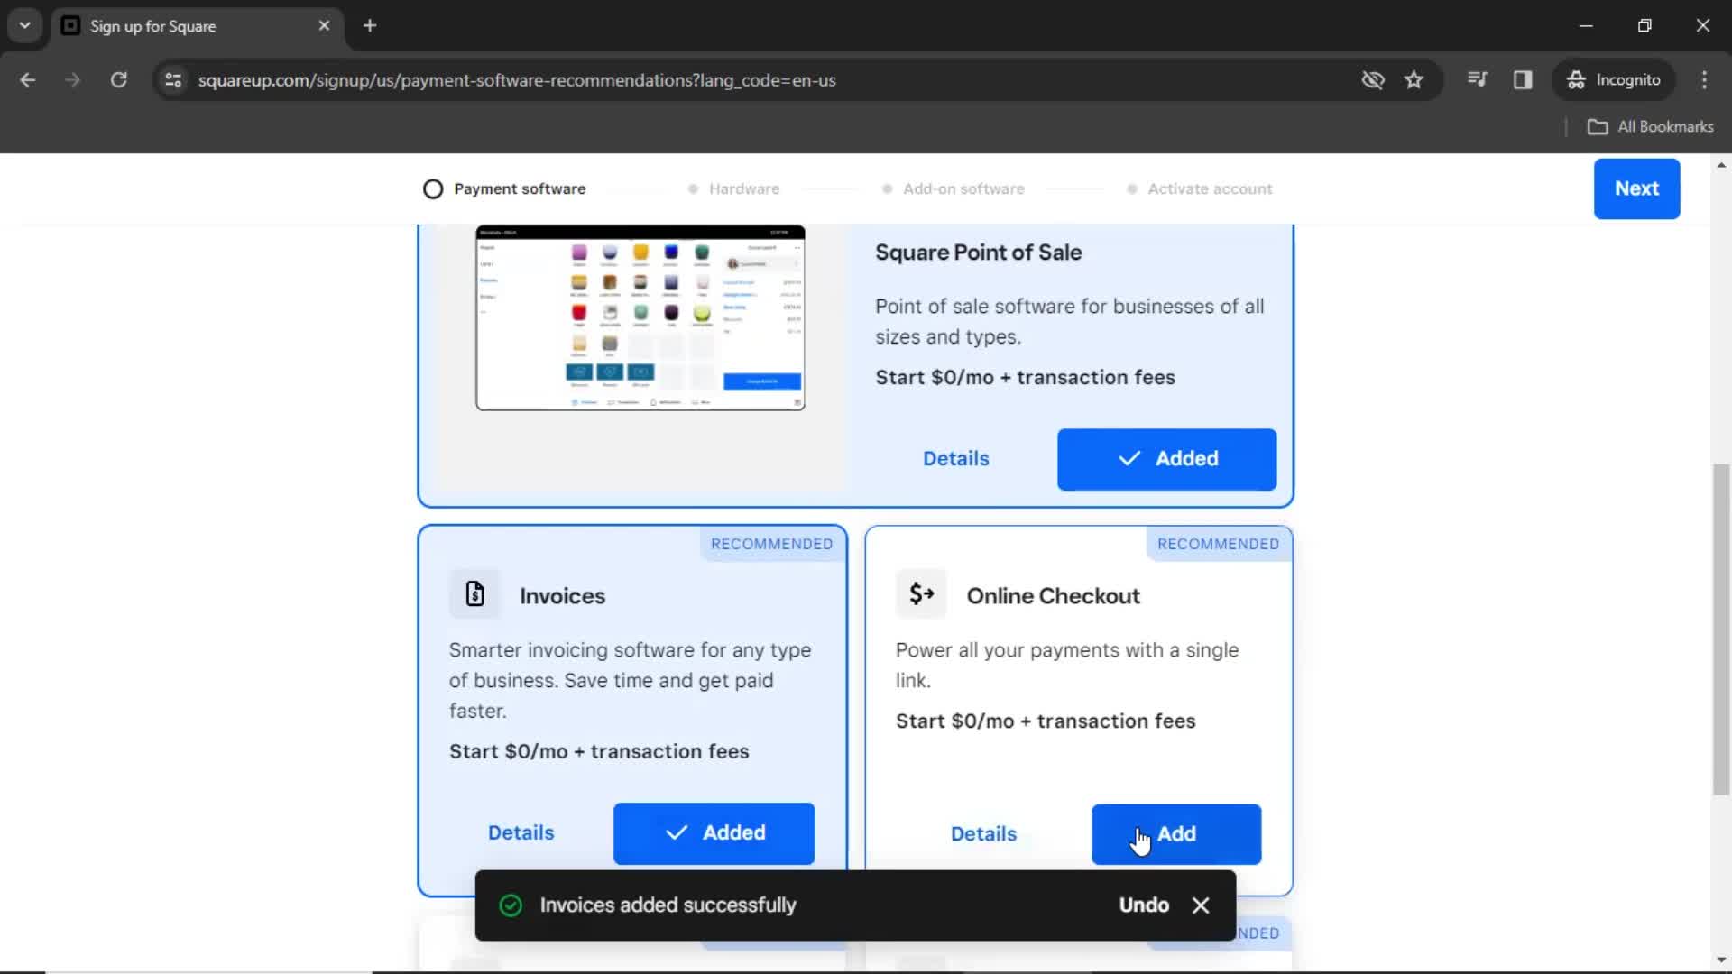This screenshot has height=974, width=1732.
Task: Click the Payment software step indicator
Action: (504, 189)
